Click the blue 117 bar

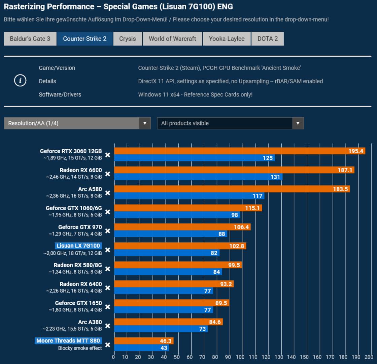[190, 196]
